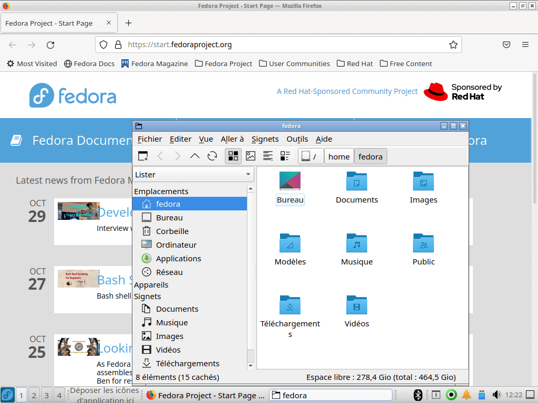Open the Outils menu

297,139
